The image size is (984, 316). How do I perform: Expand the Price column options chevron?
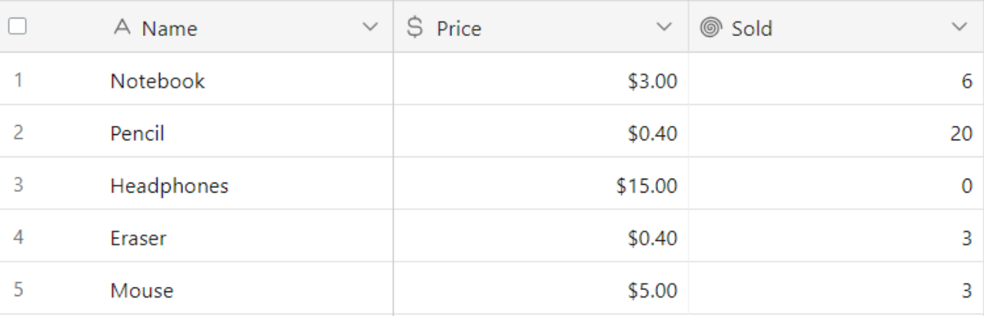pos(664,28)
